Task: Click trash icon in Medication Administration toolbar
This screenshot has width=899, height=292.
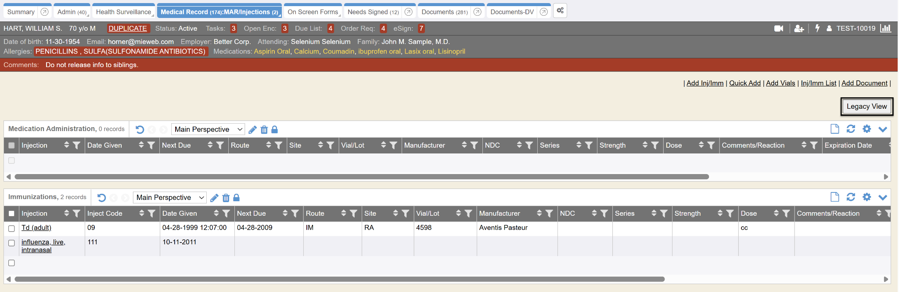Action: coord(264,130)
